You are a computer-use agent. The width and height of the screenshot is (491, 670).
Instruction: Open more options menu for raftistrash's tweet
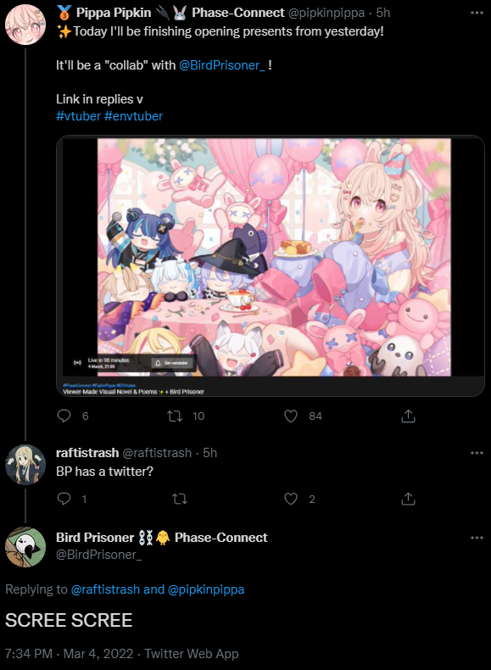[477, 453]
